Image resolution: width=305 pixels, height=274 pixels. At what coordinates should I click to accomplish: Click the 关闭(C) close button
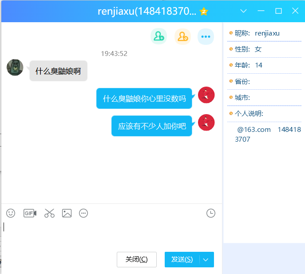click(136, 260)
